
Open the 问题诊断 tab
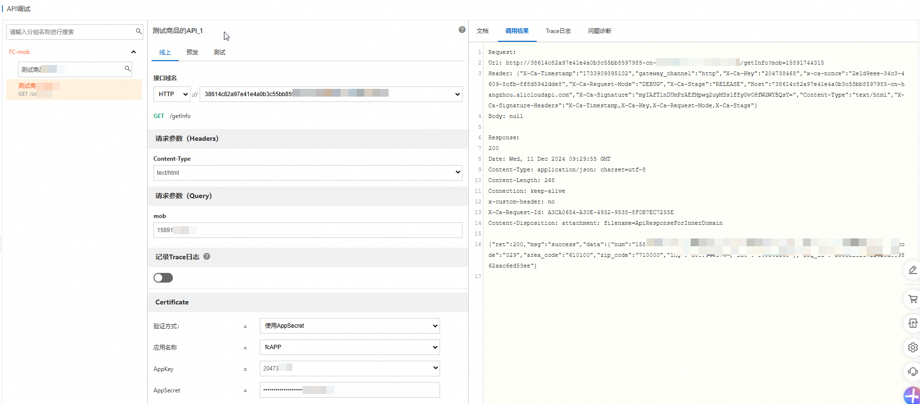pyautogui.click(x=599, y=31)
